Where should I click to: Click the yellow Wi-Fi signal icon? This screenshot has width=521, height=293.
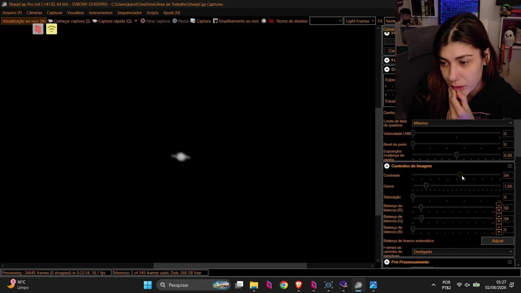point(51,29)
